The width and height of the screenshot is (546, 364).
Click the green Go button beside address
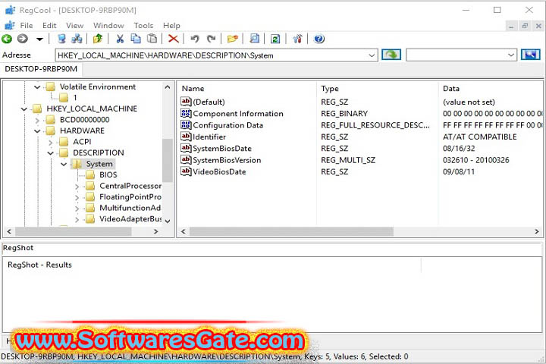click(x=391, y=55)
